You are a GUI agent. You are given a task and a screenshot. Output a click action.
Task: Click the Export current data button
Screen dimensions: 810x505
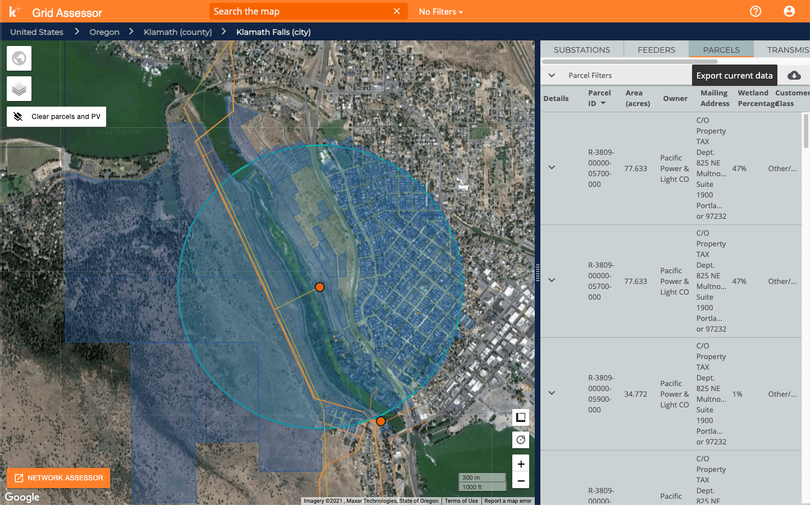734,75
